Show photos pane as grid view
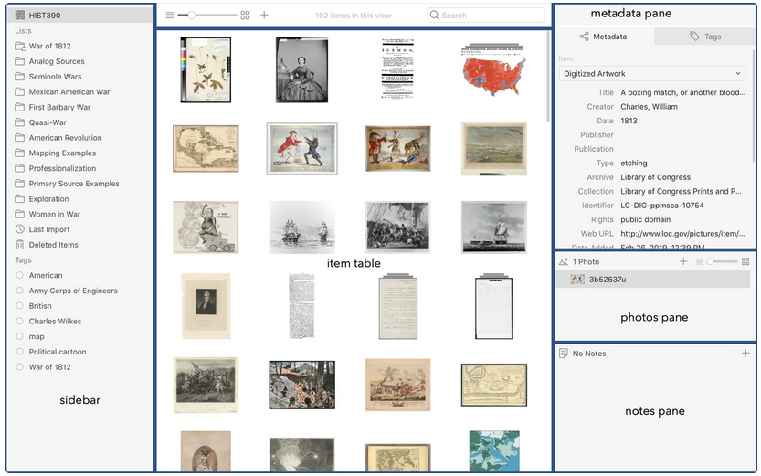 [x=745, y=262]
